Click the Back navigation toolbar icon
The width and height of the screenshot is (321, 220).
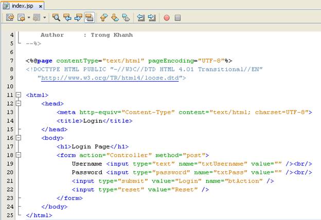coord(21,17)
